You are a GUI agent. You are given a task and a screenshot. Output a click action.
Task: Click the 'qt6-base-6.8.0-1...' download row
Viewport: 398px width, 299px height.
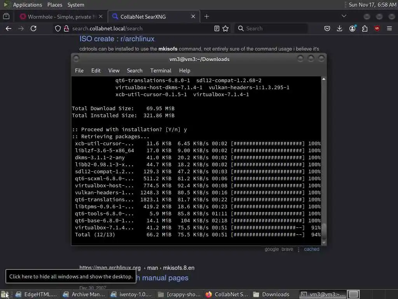[x=198, y=221]
